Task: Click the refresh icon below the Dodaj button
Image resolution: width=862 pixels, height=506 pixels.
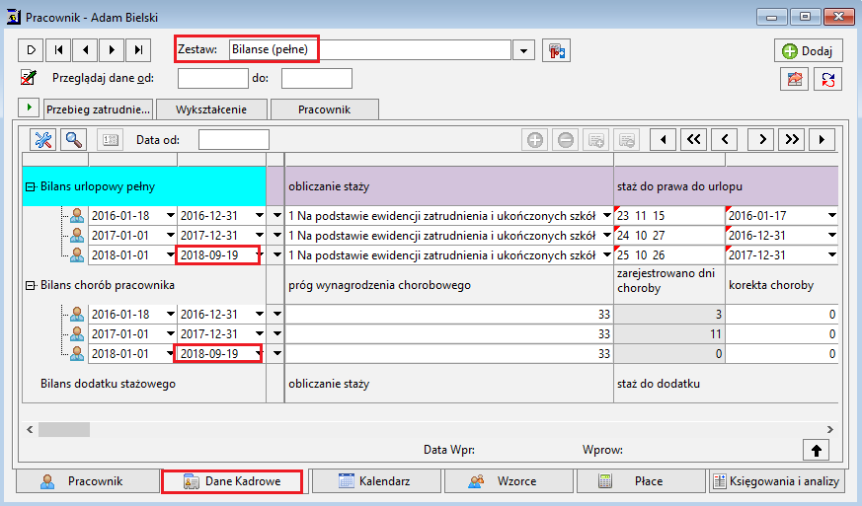Action: [x=827, y=79]
